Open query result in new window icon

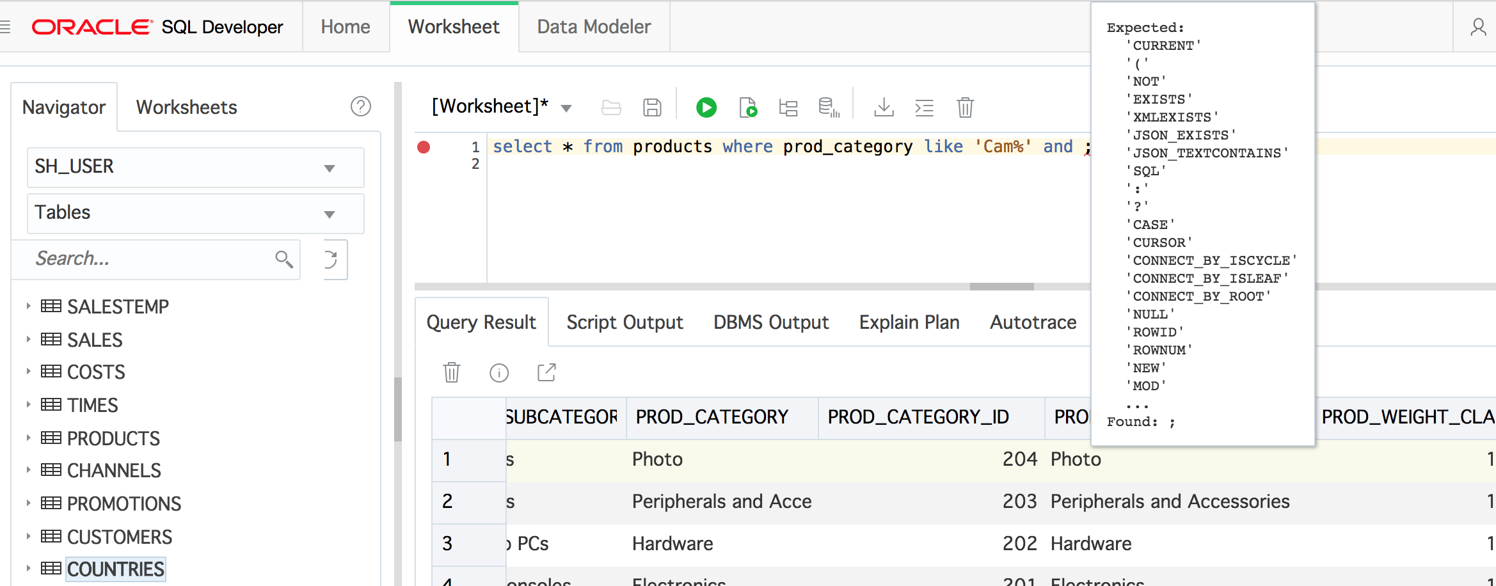[546, 372]
